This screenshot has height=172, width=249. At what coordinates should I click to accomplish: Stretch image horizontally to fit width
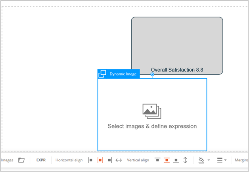(119, 160)
